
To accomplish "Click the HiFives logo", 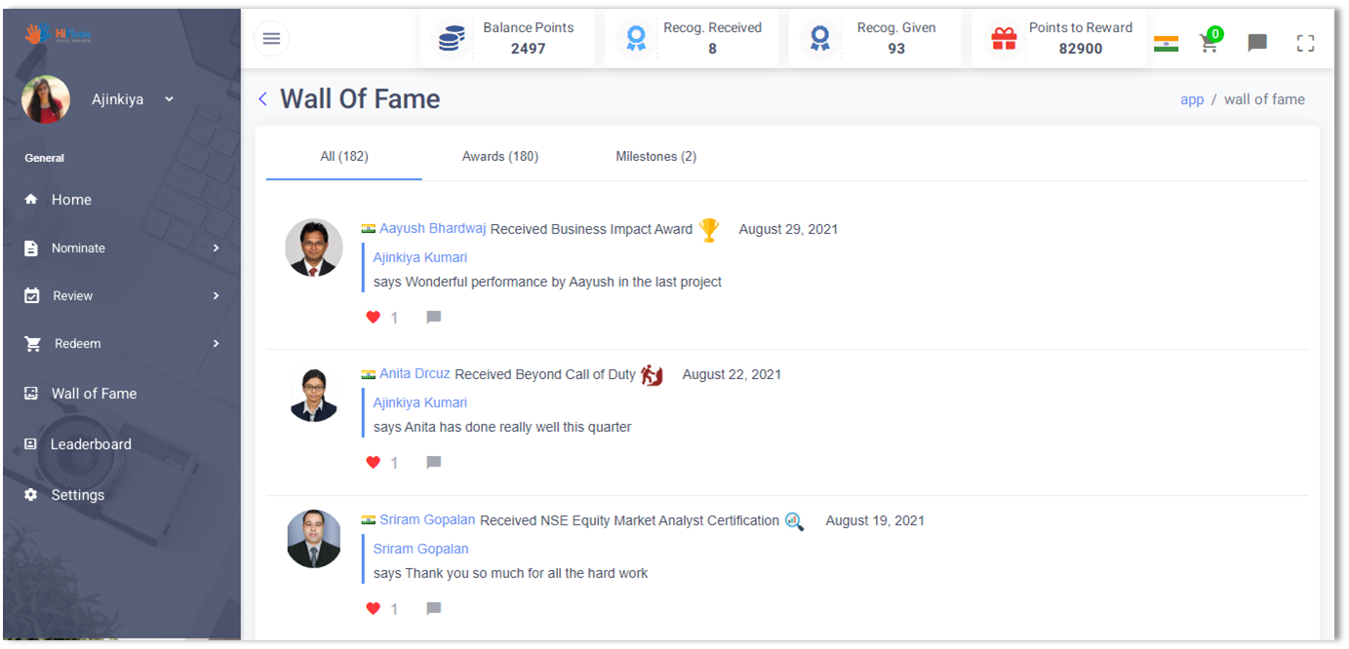I will pyautogui.click(x=60, y=34).
